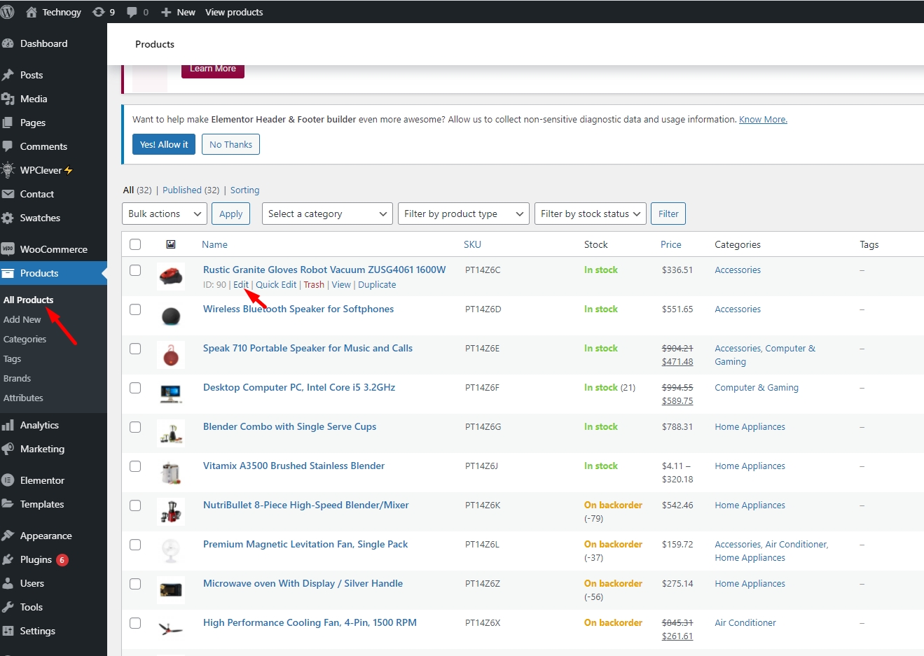
Task: Open the Elementor sidebar menu
Action: click(42, 480)
